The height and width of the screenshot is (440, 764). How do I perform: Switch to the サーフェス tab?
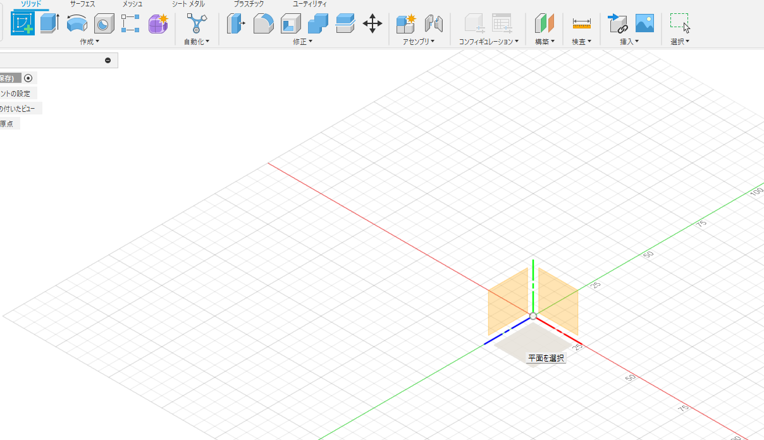coord(82,4)
